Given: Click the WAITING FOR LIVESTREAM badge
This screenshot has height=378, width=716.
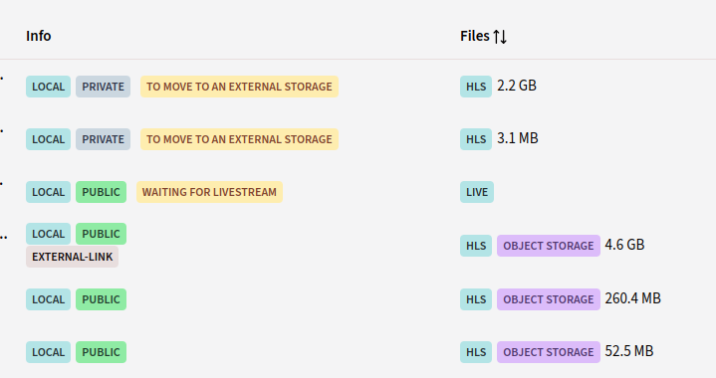Looking at the screenshot, I should 209,192.
